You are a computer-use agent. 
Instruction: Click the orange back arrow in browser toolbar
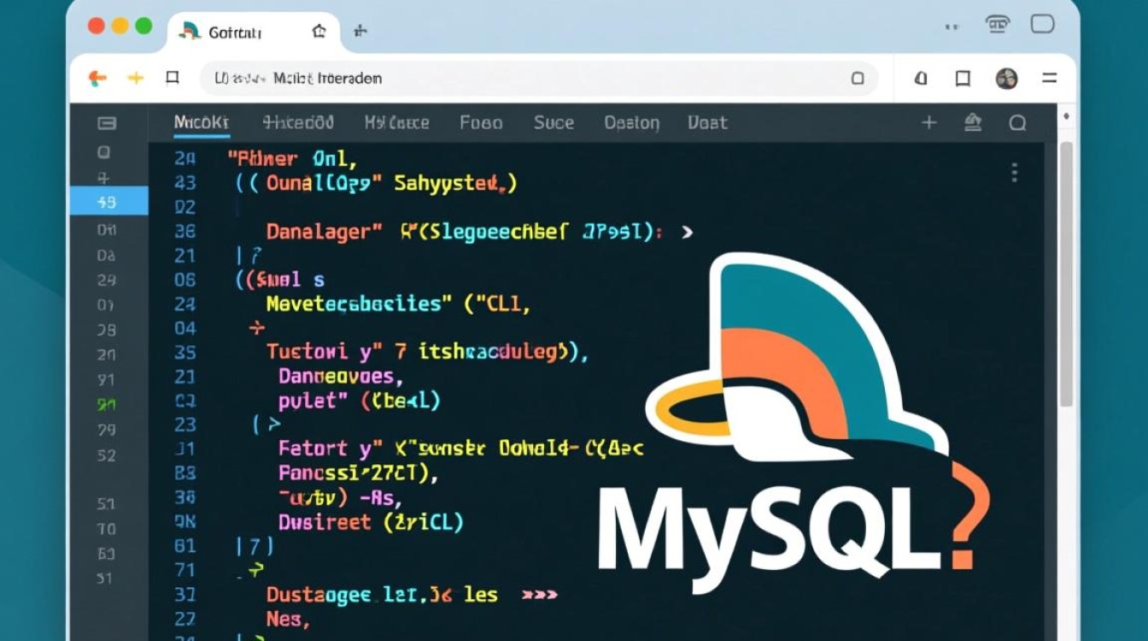[x=97, y=79]
